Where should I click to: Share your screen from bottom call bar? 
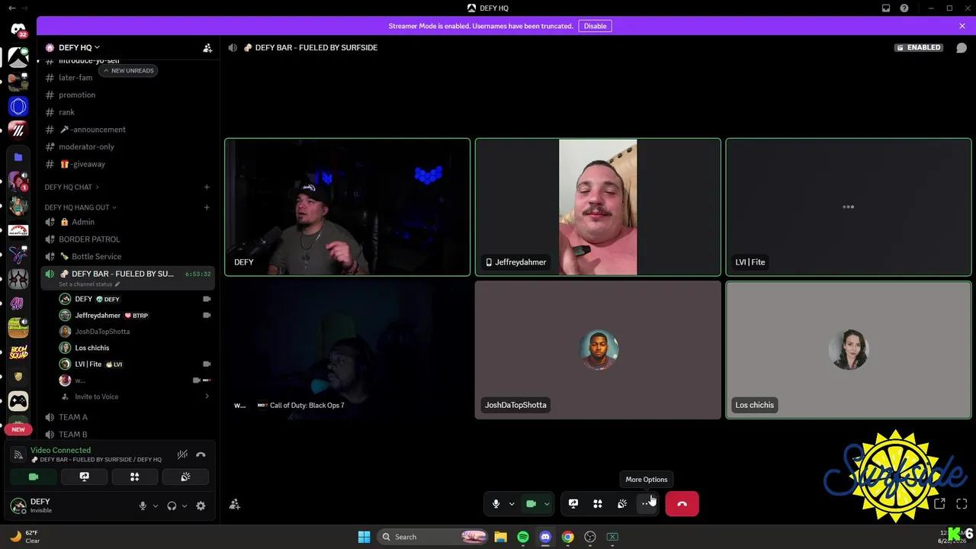[x=573, y=504]
